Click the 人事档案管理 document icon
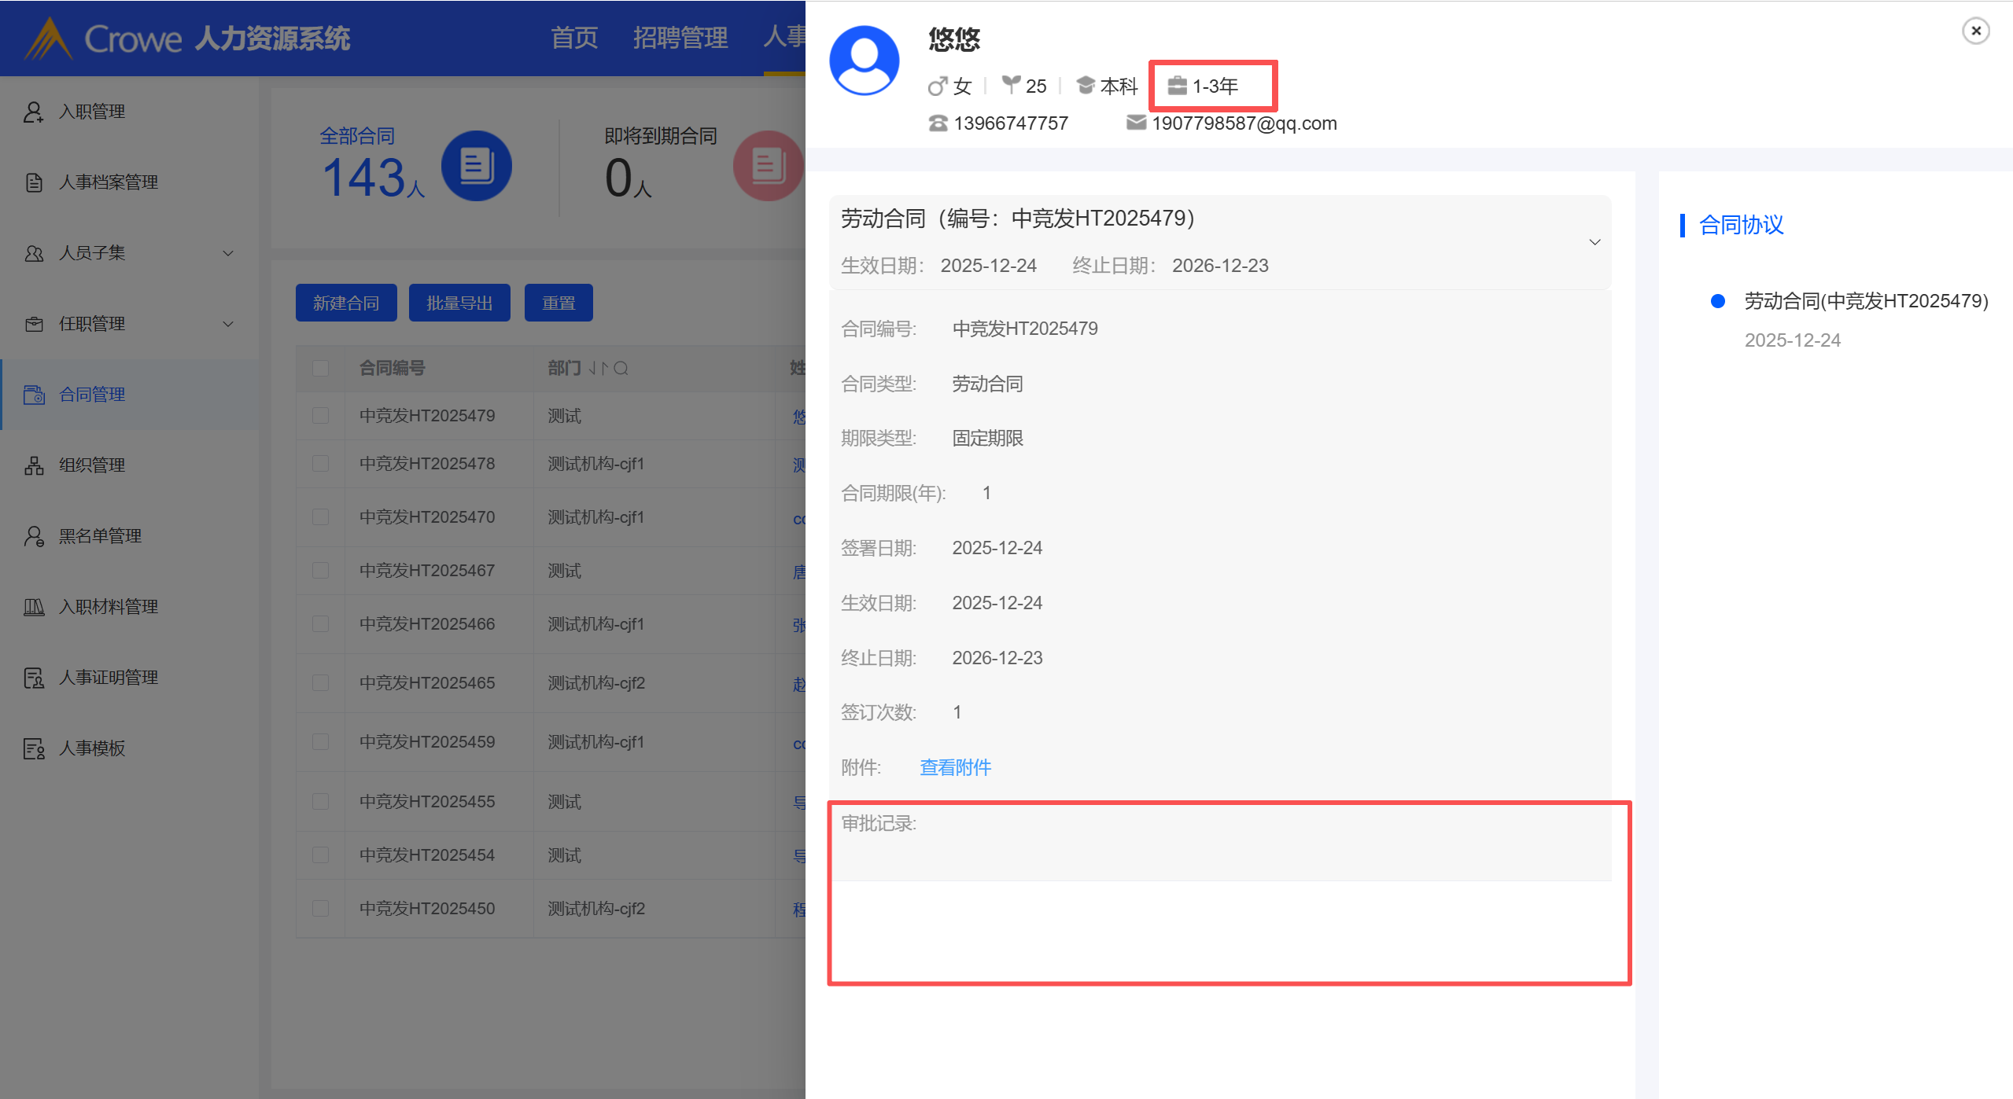This screenshot has width=2013, height=1099. 33,182
